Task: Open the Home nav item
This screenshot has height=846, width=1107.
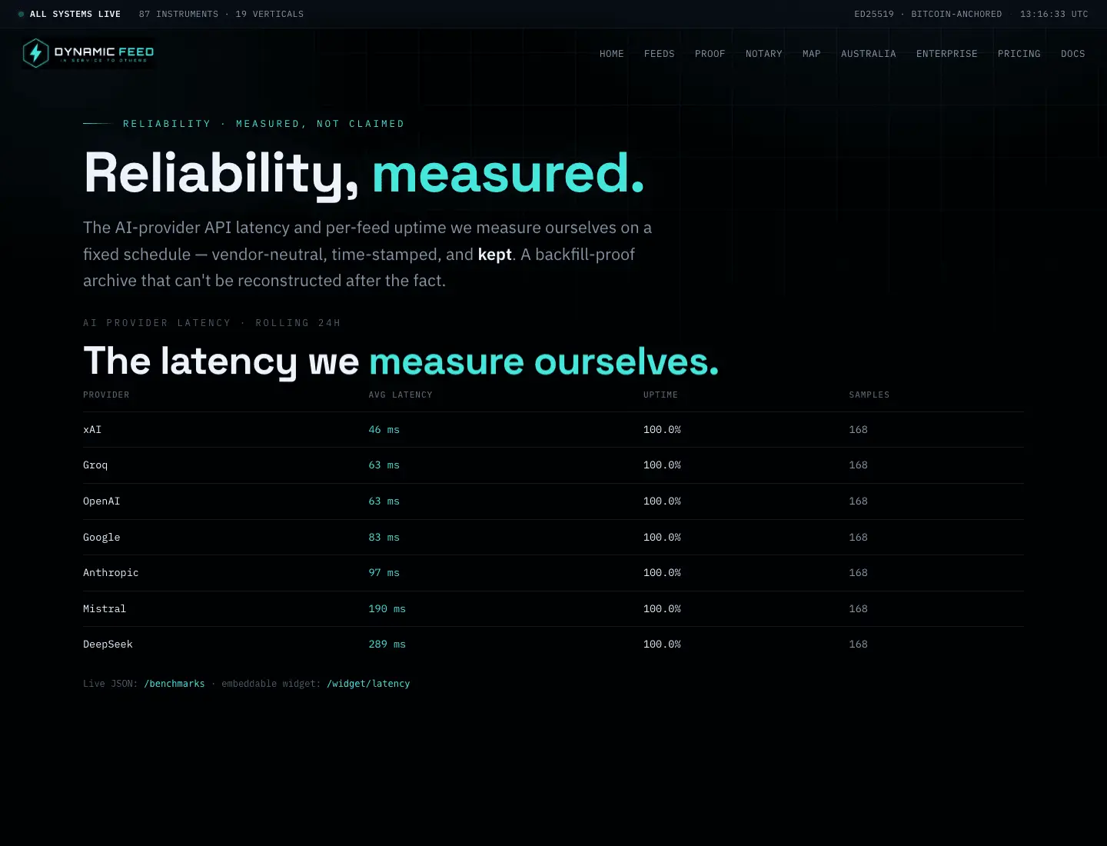Action: pyautogui.click(x=612, y=54)
